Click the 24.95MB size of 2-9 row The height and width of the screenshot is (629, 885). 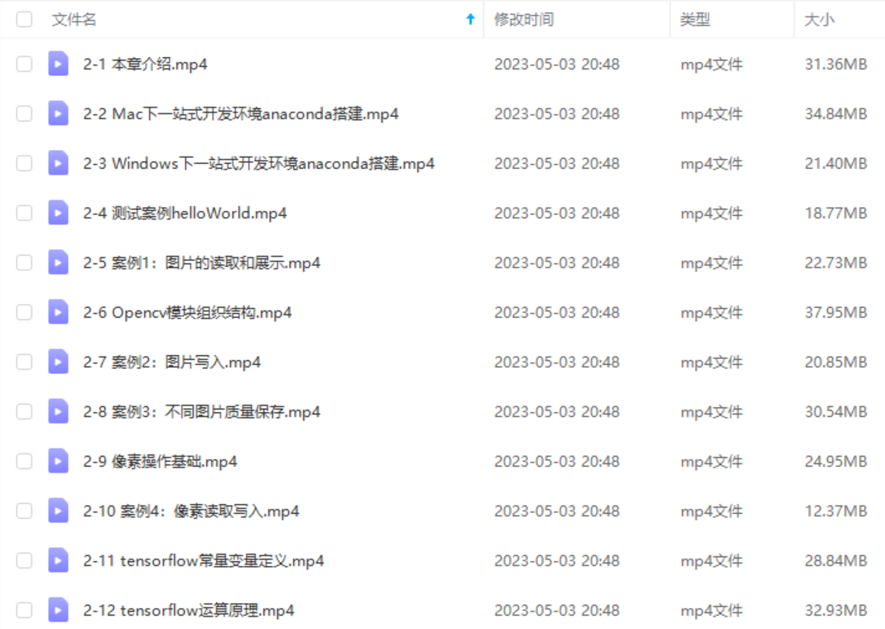(836, 462)
